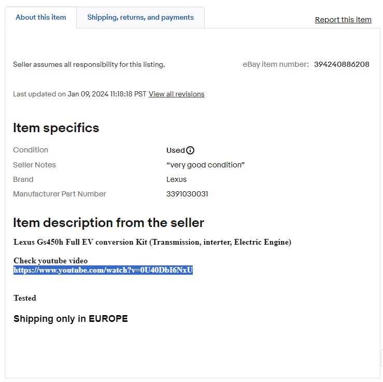This screenshot has height=382, width=383.
Task: Click the Manufacturer Part Number label
Action: [60, 194]
